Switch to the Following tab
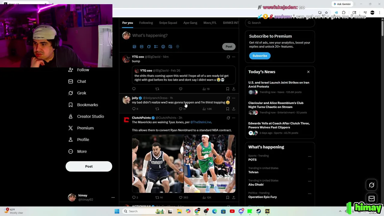384x216 pixels. click(x=146, y=23)
